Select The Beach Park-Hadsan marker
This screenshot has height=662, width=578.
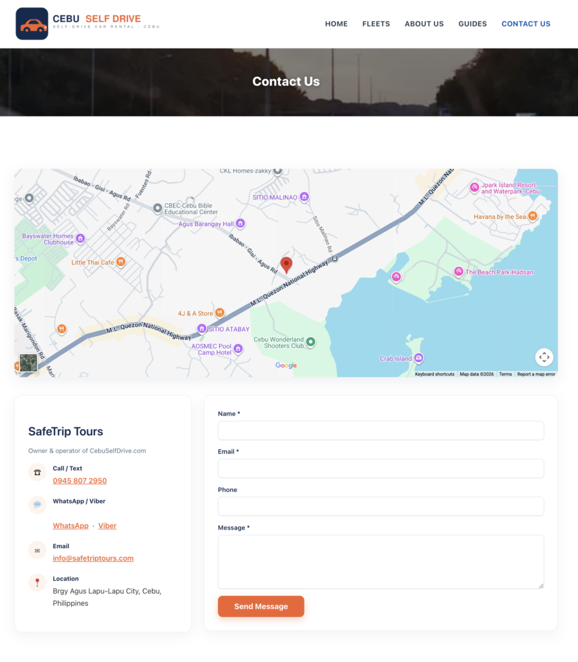click(458, 272)
